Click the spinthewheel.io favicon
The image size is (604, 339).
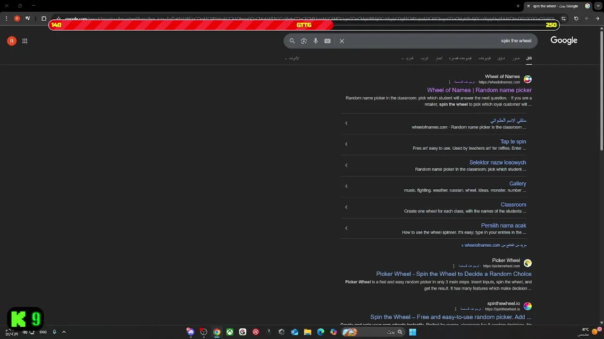coord(528,306)
